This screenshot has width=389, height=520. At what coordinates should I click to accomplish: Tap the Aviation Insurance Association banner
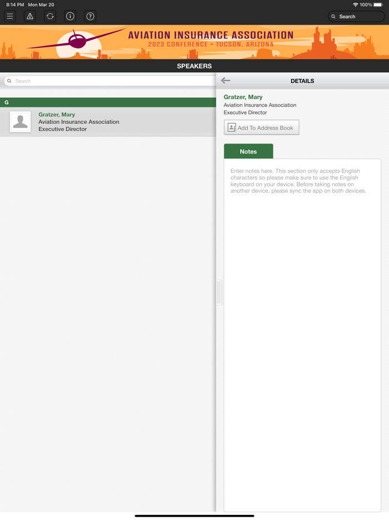click(194, 42)
